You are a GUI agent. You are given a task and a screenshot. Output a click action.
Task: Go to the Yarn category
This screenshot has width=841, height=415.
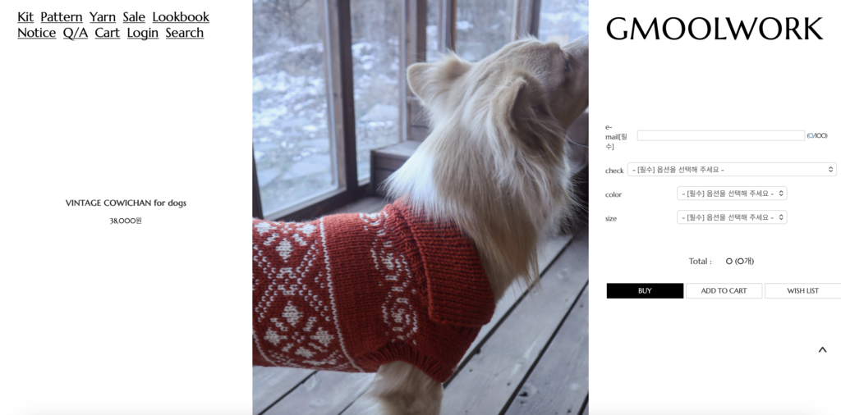pos(103,17)
